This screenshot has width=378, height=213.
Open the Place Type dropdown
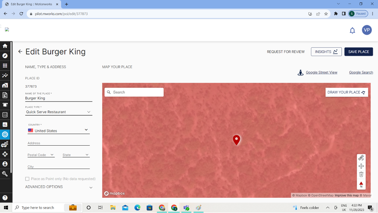(58, 112)
